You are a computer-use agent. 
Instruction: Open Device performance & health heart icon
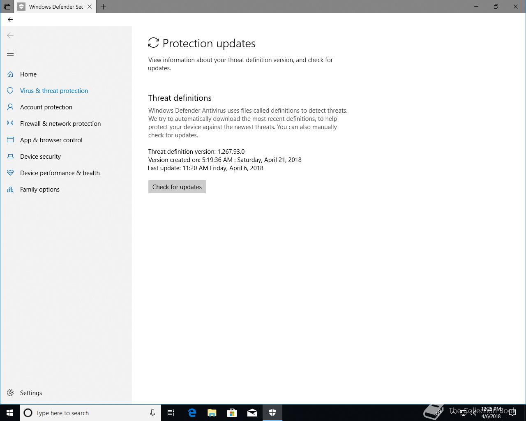tap(10, 173)
